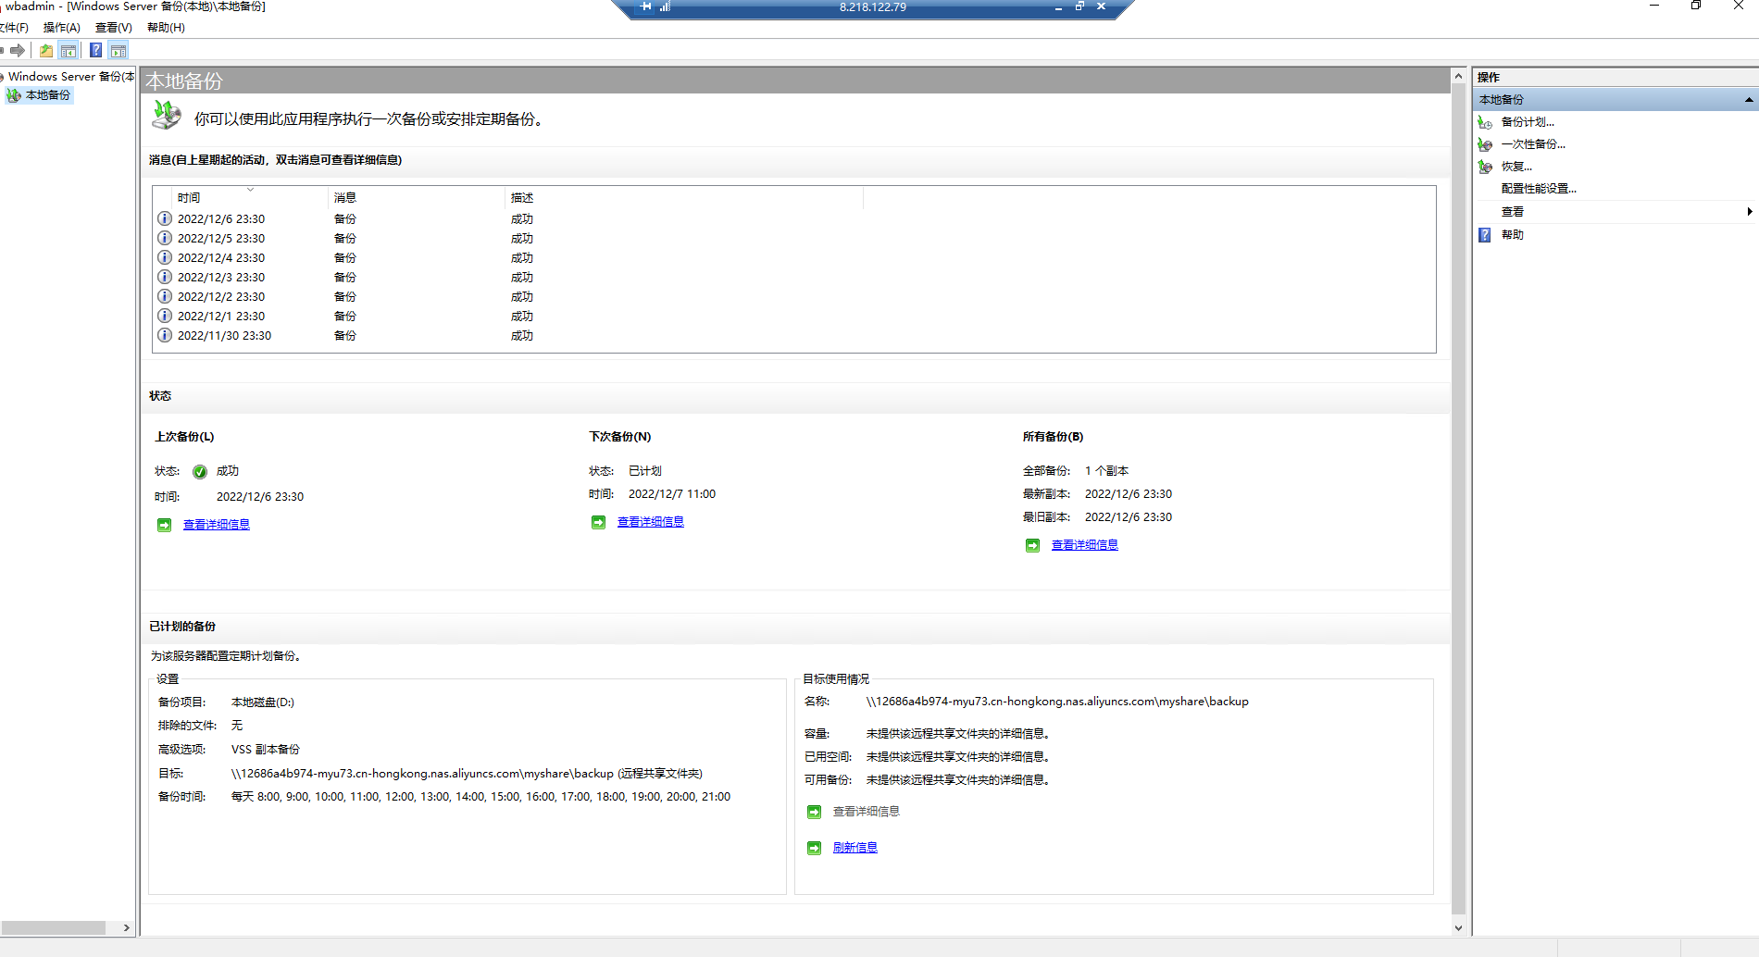The image size is (1759, 957).
Task: Expand the 查看 submenu arrow in actions pane
Action: pos(1748,212)
